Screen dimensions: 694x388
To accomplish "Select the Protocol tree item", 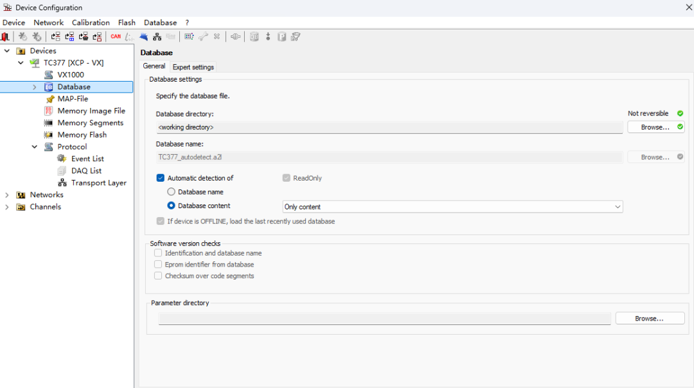I will [72, 147].
